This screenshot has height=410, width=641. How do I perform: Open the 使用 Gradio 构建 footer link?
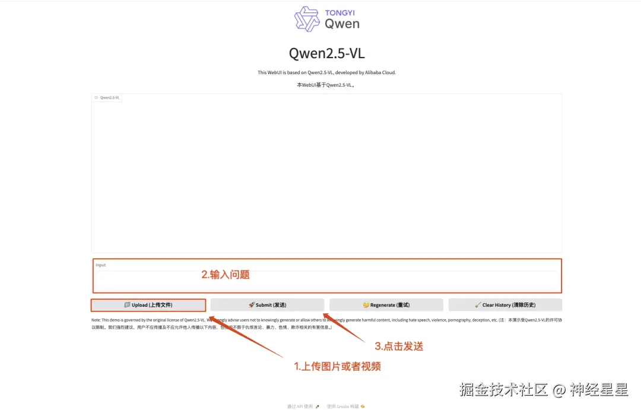346,406
